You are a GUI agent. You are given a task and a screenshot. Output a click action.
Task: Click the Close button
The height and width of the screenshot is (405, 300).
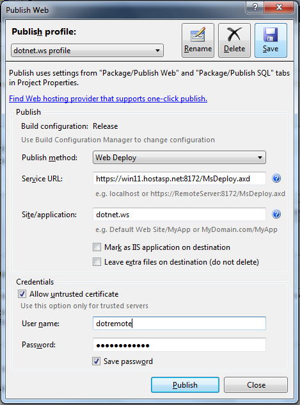click(256, 385)
